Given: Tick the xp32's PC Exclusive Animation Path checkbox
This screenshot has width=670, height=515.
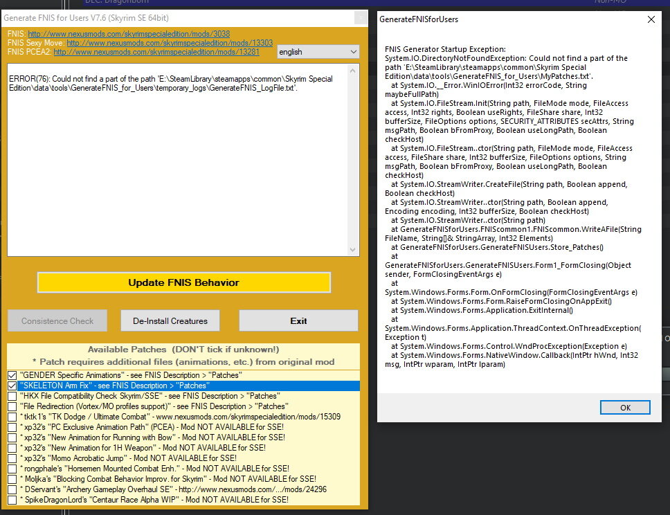Looking at the screenshot, I should pos(12,427).
